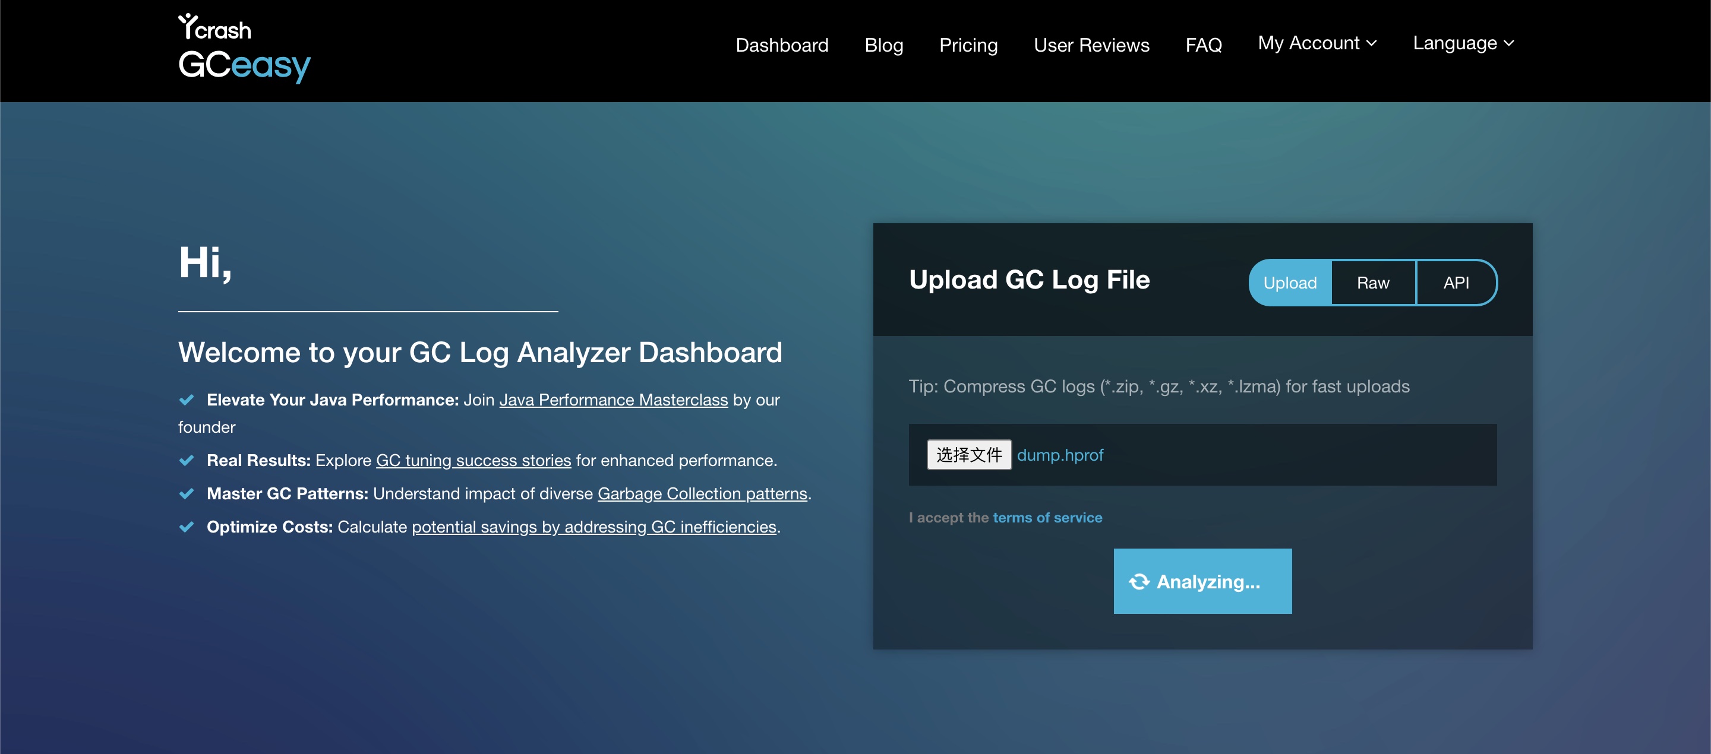Screen dimensions: 1711x754
Task: Click the Analyzing button
Action: click(x=1202, y=581)
